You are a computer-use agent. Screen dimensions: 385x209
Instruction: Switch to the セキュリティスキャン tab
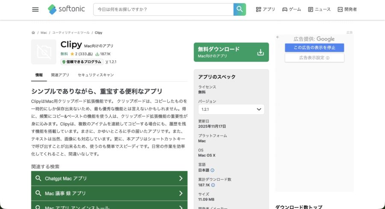click(x=96, y=75)
